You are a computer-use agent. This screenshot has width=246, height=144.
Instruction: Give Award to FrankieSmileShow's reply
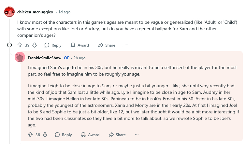coord(90,135)
